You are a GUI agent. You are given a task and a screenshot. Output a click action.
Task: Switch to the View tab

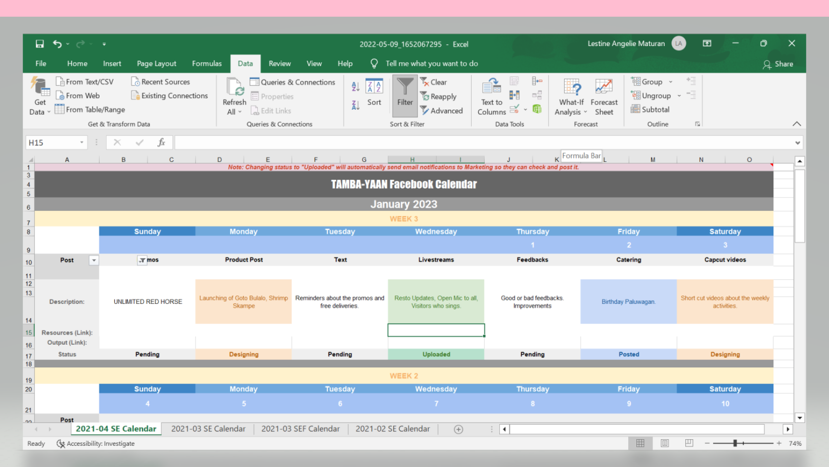pyautogui.click(x=314, y=64)
